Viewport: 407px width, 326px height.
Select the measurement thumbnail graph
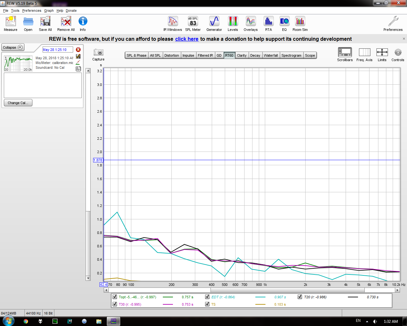tap(18, 63)
